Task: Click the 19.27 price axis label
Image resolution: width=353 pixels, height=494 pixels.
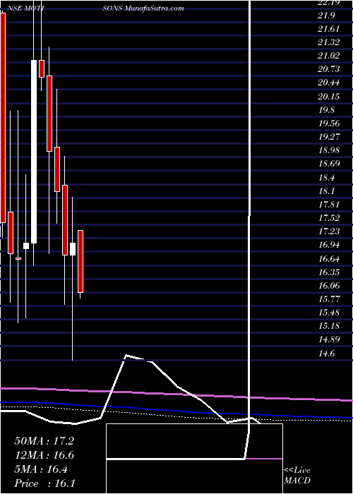Action: [x=329, y=136]
